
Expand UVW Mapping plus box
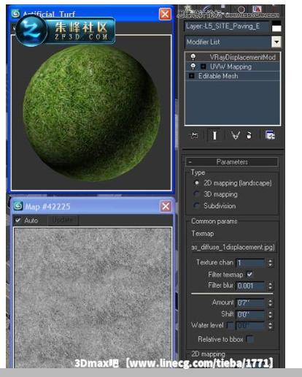click(x=203, y=66)
